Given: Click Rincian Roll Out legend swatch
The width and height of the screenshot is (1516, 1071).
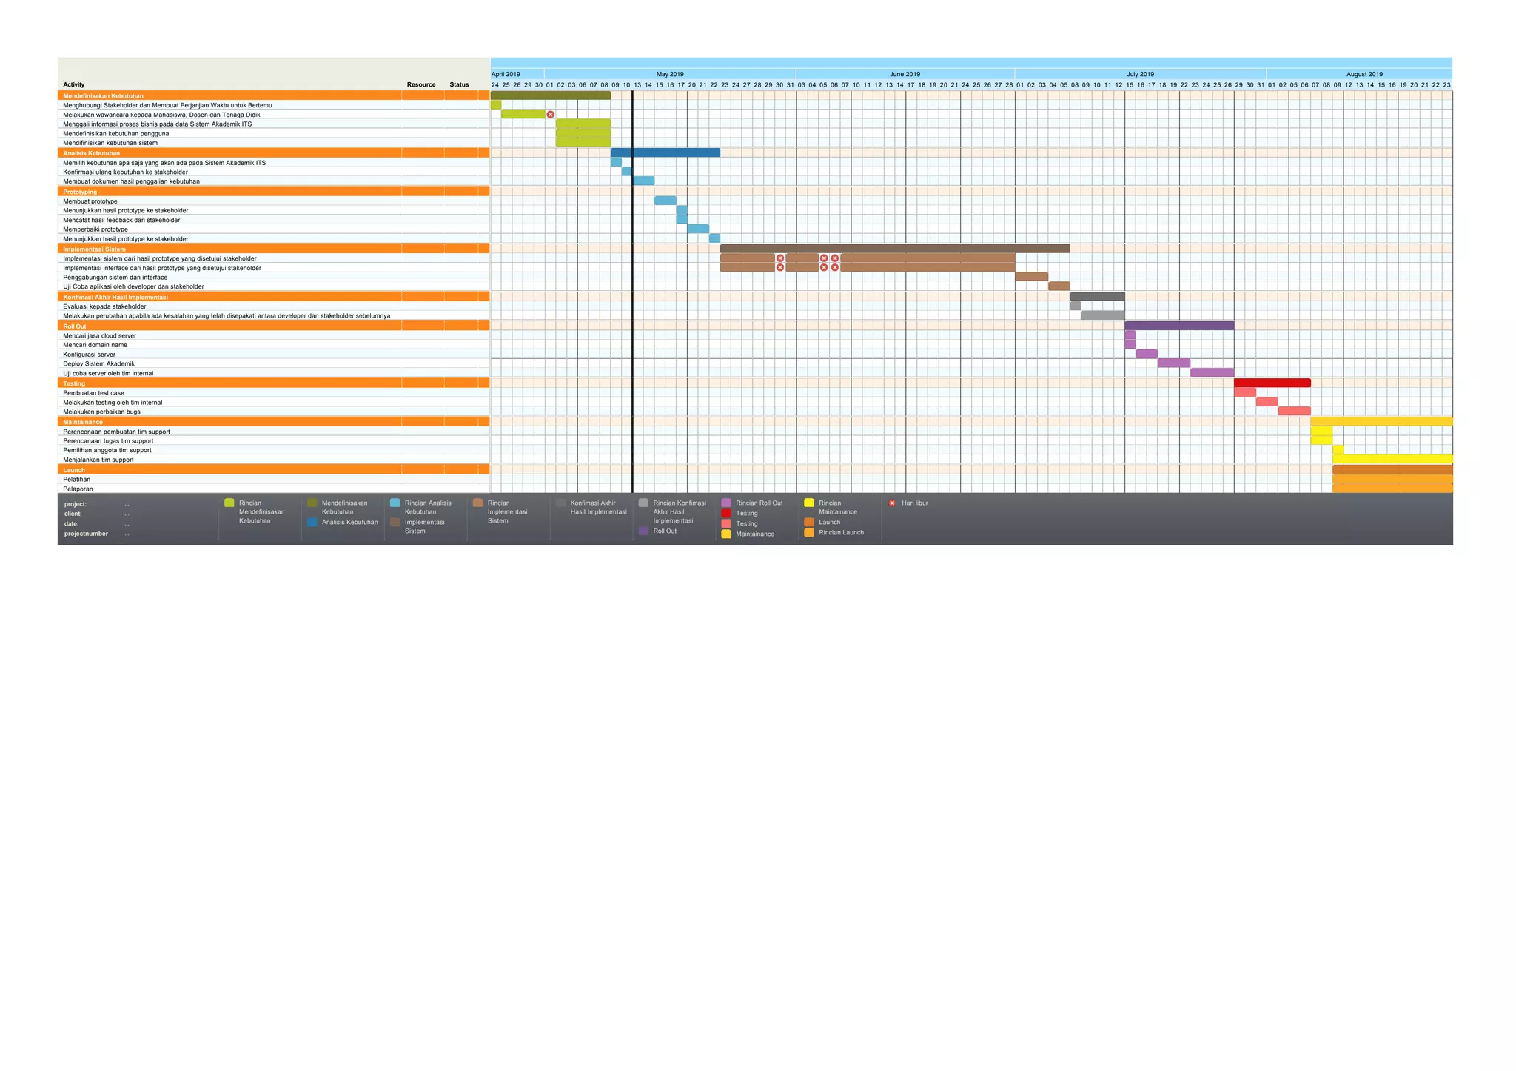Looking at the screenshot, I should pos(726,503).
